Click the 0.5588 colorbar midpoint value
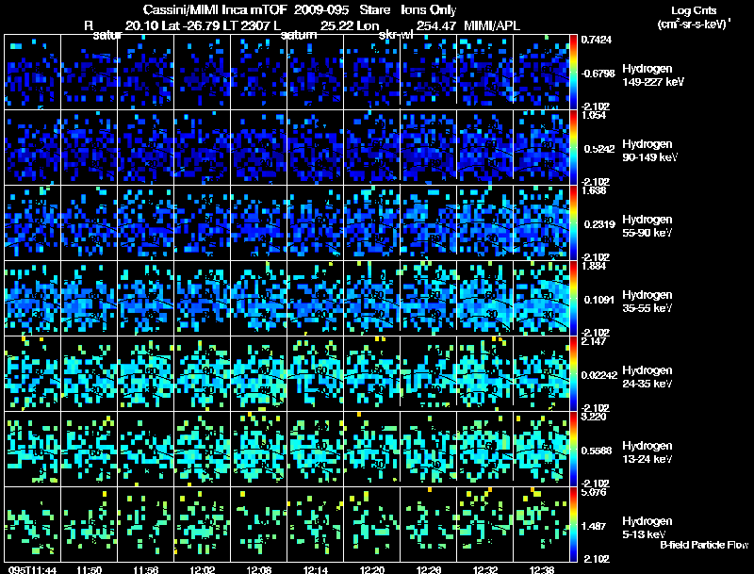 (597, 451)
